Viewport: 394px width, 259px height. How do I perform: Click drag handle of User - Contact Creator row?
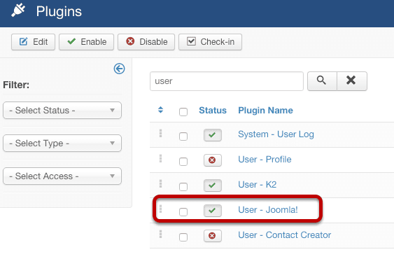(x=160, y=234)
